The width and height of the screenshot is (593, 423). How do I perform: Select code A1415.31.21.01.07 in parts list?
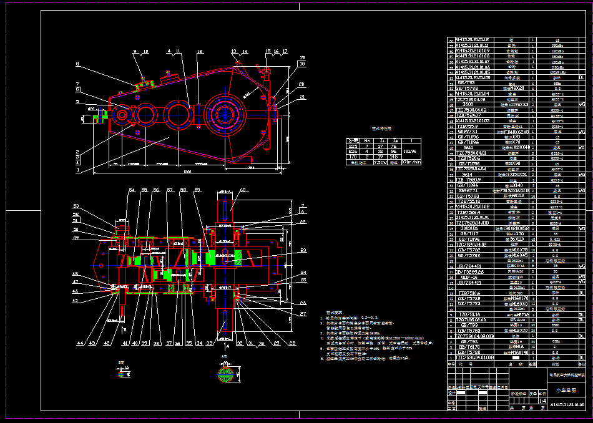(x=473, y=61)
